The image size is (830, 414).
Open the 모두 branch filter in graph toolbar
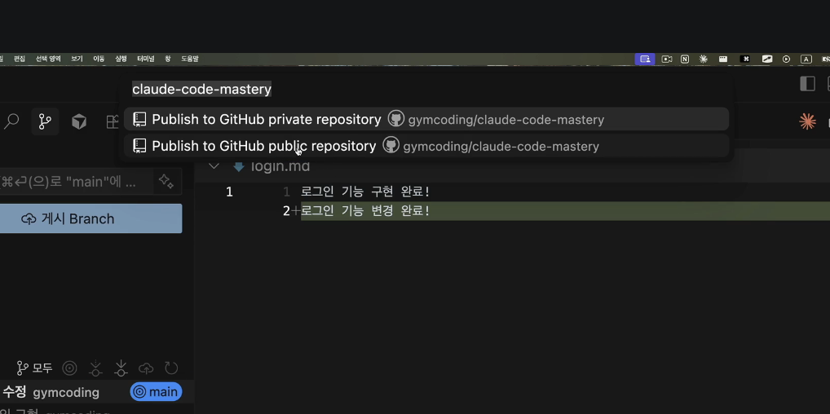coord(34,368)
